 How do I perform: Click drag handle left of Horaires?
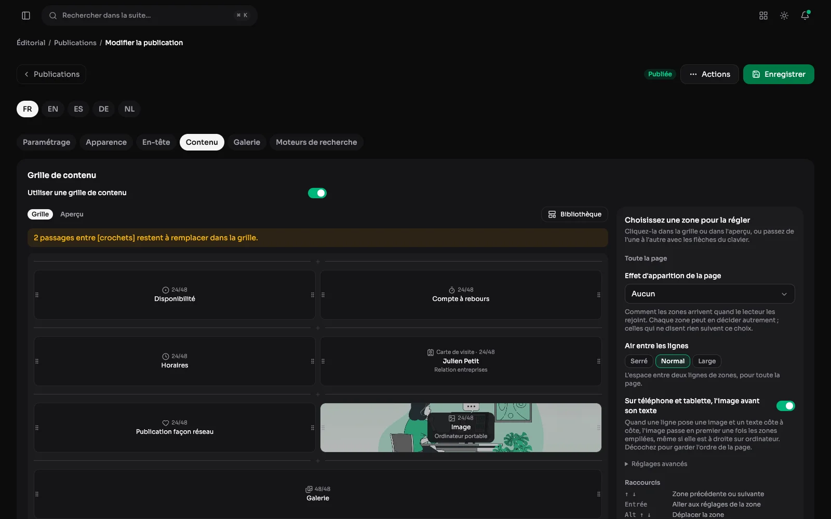[37, 361]
